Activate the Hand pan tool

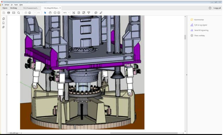click(x=50, y=13)
